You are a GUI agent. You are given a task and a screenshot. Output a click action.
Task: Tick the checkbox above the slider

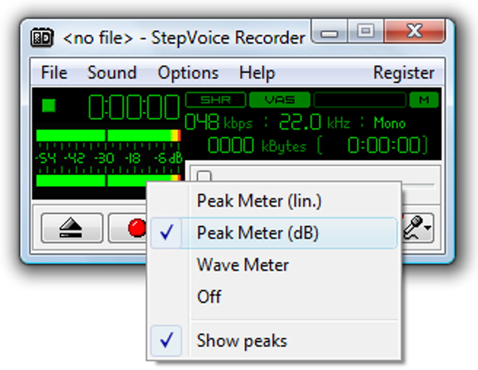tap(204, 176)
